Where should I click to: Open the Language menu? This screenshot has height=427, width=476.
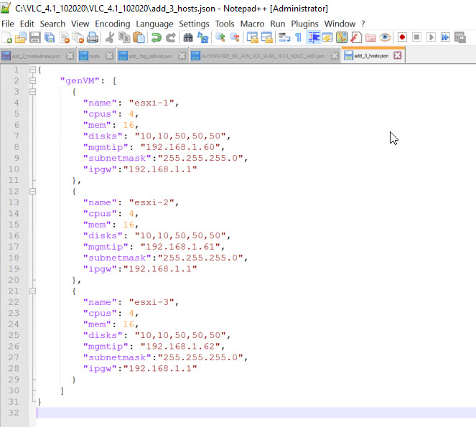(x=154, y=24)
